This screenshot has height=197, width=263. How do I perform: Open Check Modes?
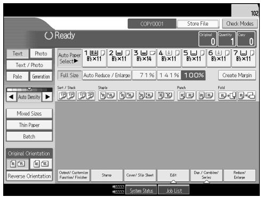pyautogui.click(x=240, y=23)
